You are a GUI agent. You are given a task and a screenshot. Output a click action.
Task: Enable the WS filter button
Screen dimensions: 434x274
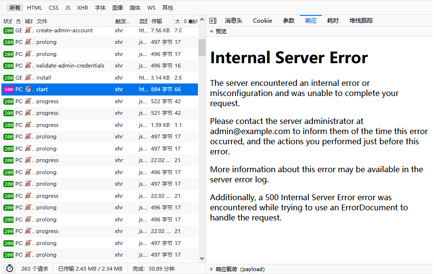pos(151,8)
